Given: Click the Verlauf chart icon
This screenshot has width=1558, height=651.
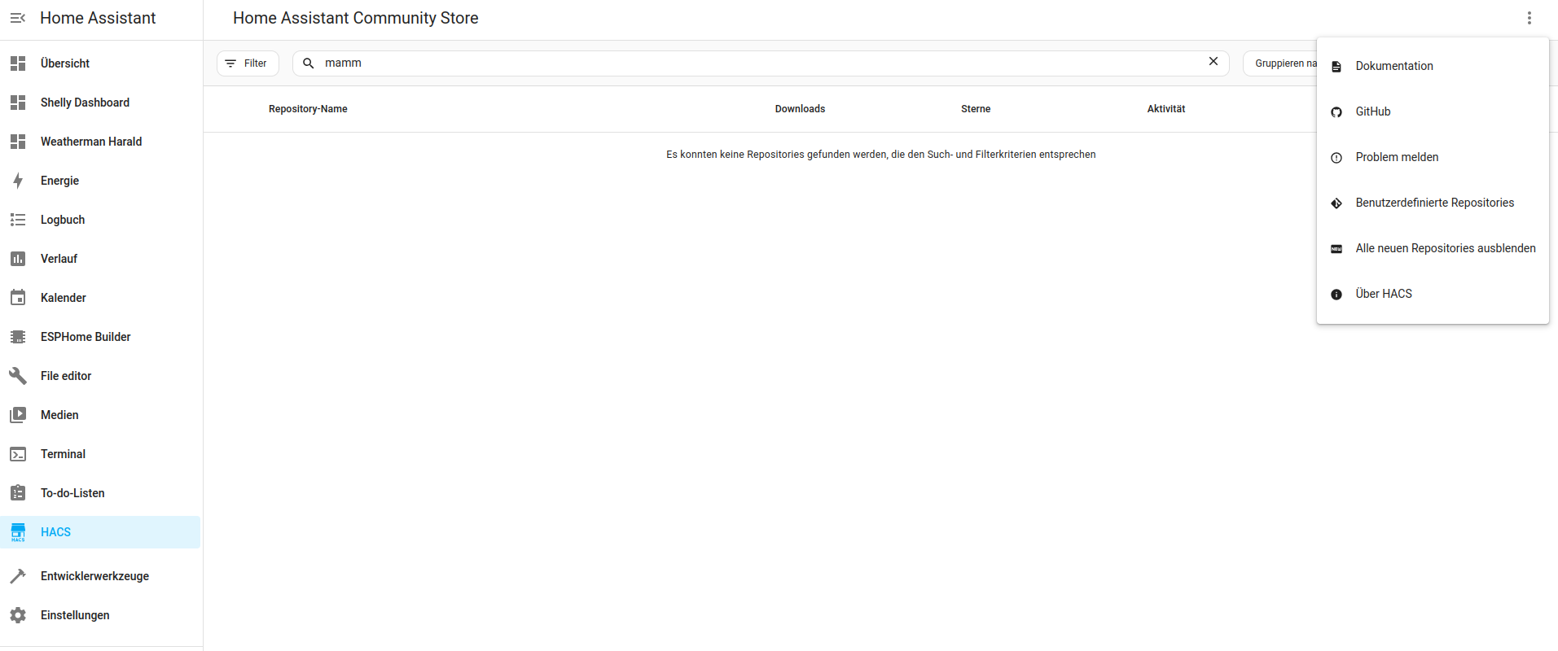Looking at the screenshot, I should [x=18, y=259].
